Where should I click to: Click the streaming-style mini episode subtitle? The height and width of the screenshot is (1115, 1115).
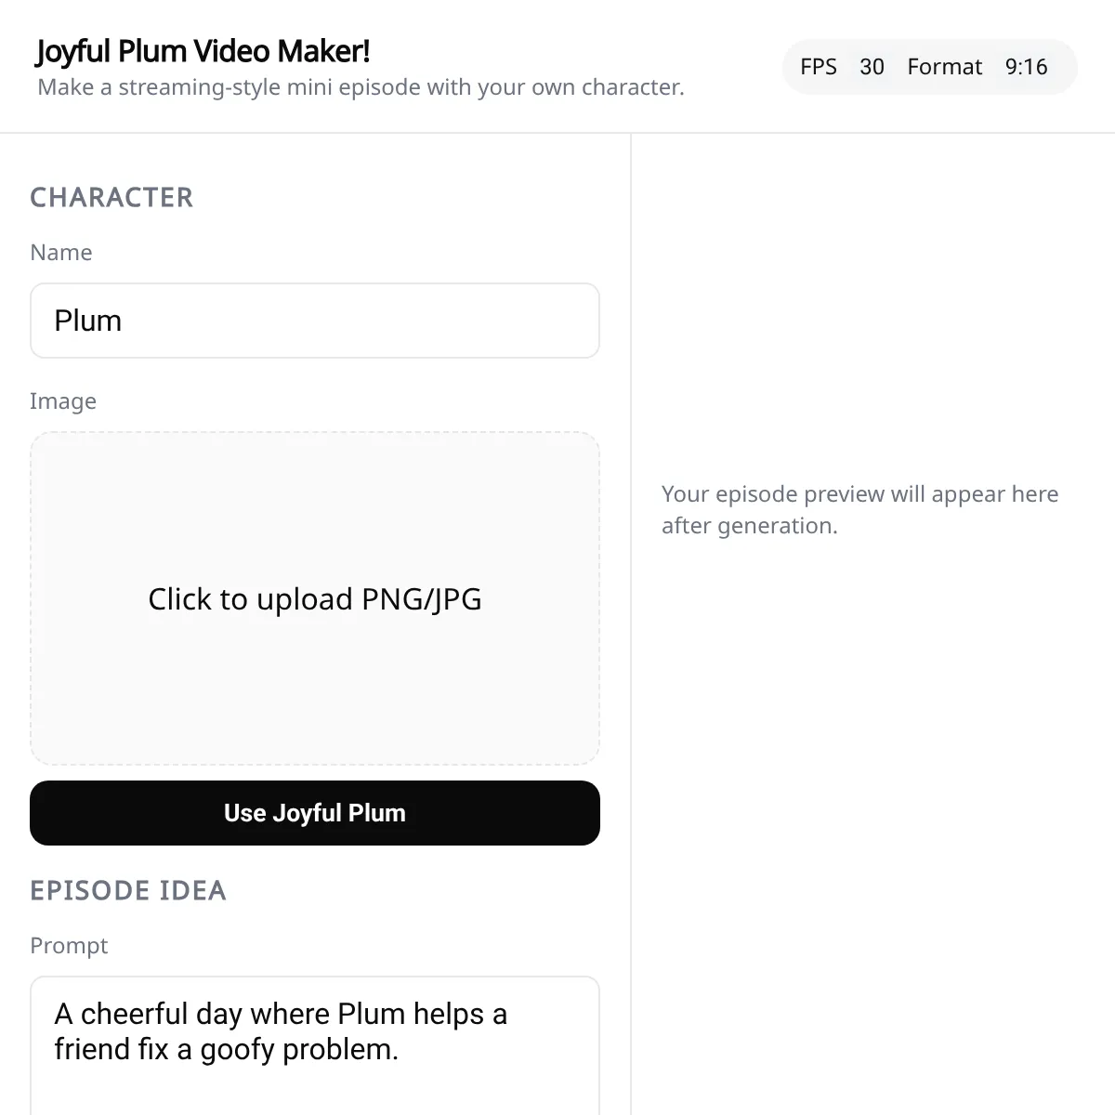point(361,87)
